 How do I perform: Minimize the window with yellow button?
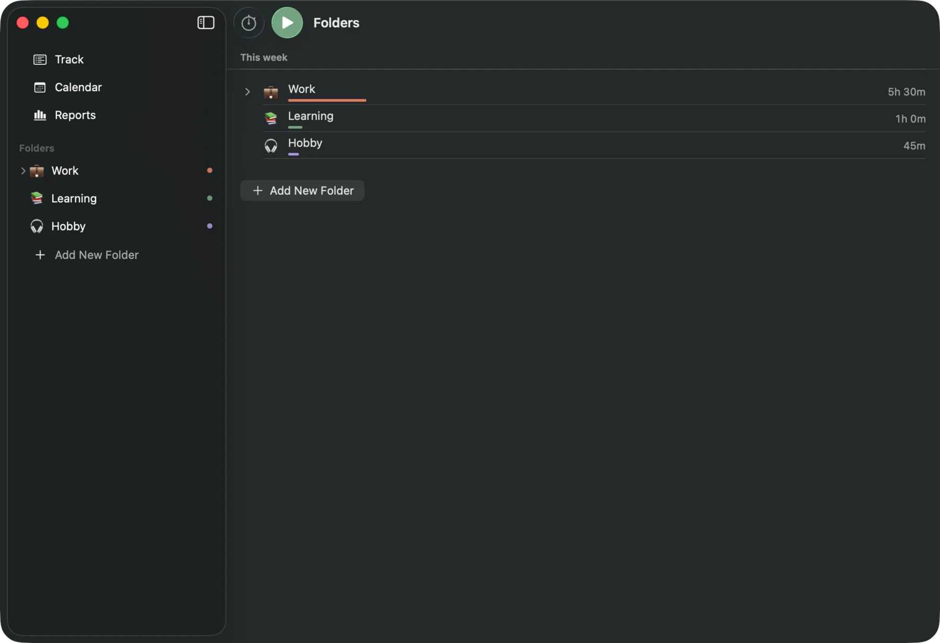43,22
